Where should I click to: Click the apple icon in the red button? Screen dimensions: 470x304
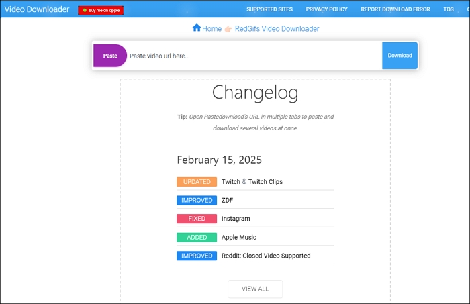[x=85, y=10]
